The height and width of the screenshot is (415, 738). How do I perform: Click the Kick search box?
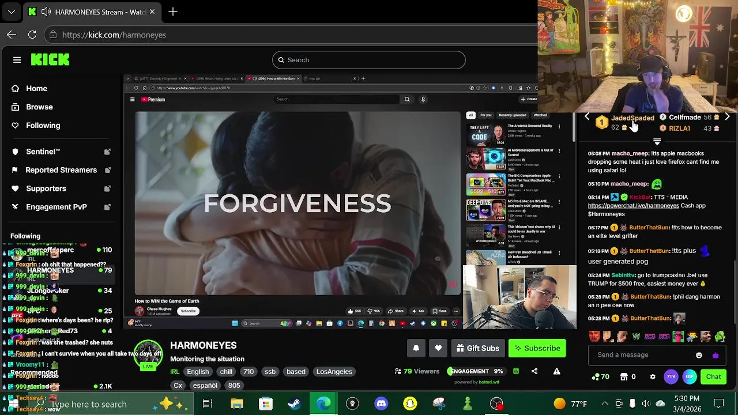click(x=369, y=60)
